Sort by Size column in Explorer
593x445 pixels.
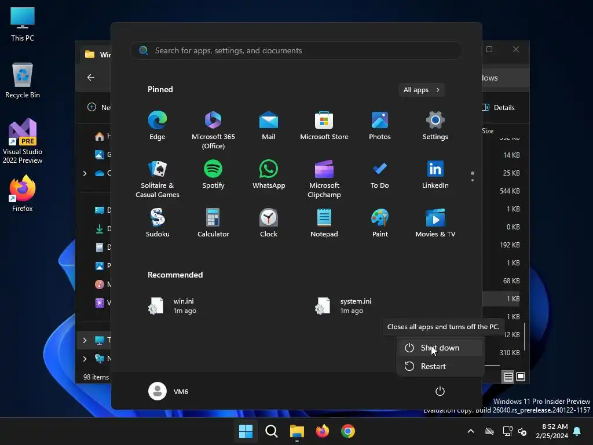488,131
